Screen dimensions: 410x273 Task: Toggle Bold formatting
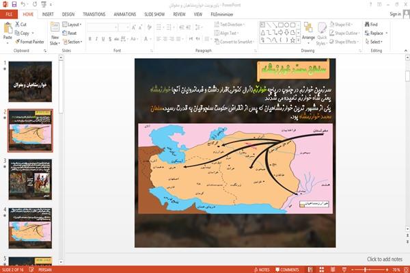point(90,39)
